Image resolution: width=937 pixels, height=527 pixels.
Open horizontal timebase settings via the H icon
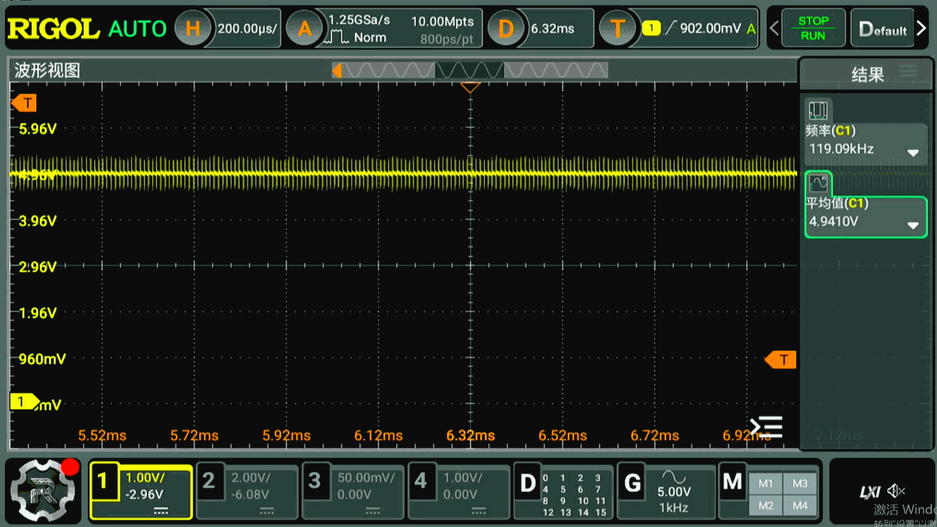pyautogui.click(x=193, y=28)
